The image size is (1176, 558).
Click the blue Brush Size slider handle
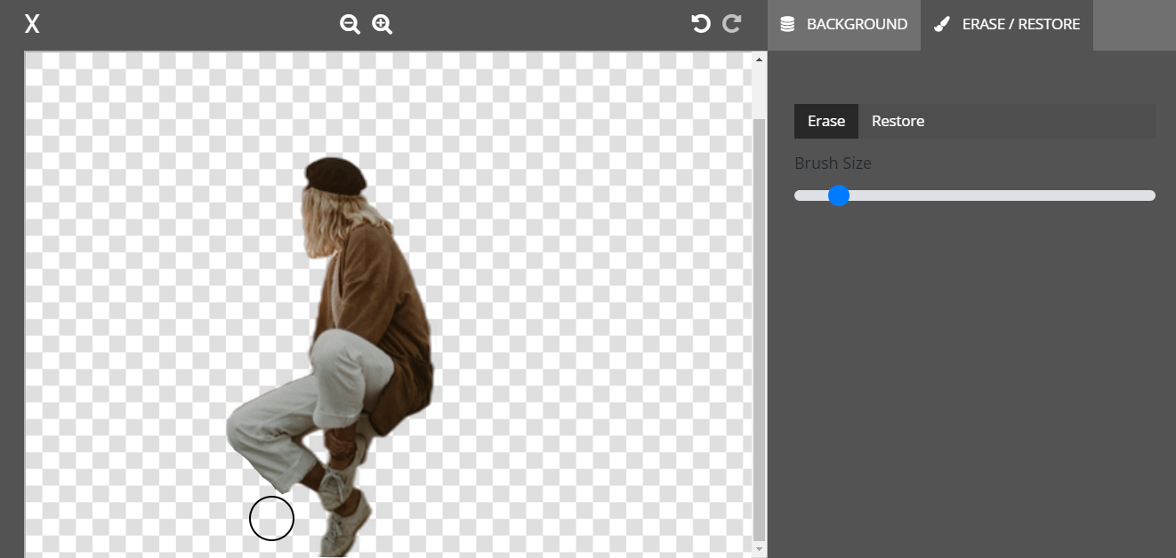[x=839, y=195]
